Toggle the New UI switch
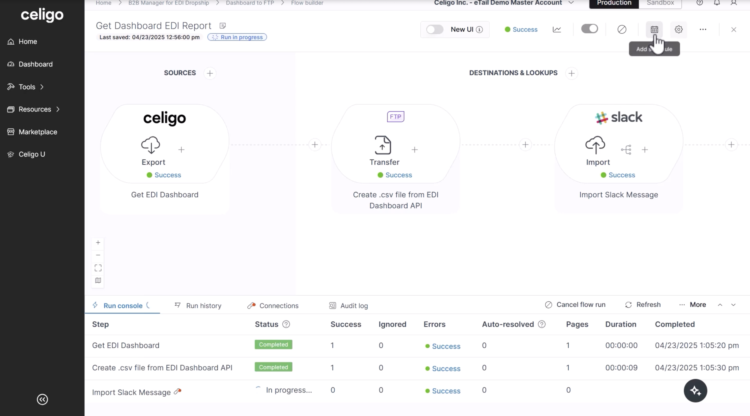The image size is (750, 416). 434,29
